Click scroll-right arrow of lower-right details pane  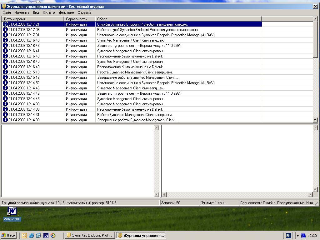310,194
